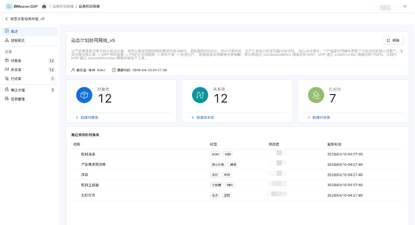
Task: Click the 编辑 button
Action: (393, 40)
